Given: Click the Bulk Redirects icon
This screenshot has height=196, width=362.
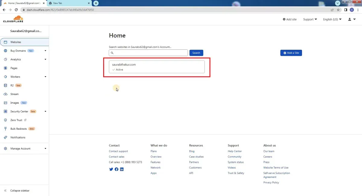Looking at the screenshot, I should 5,129.
